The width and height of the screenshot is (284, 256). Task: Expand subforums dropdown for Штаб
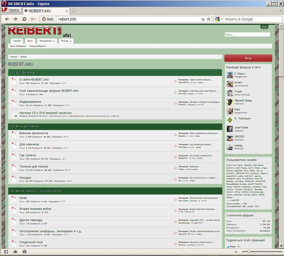(64, 201)
